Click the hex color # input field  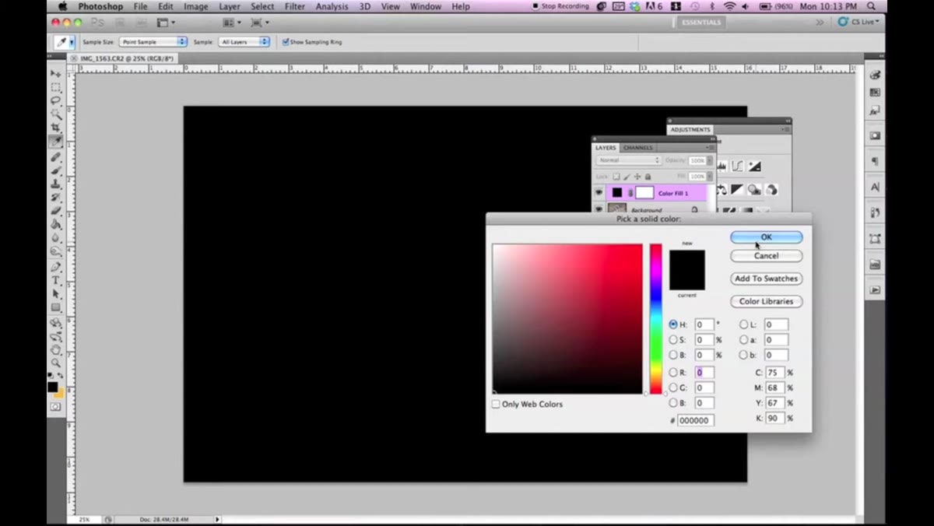click(695, 420)
